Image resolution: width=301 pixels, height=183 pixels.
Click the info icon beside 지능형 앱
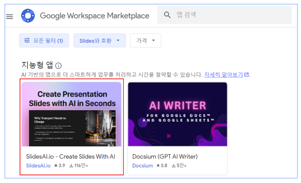[x=58, y=66]
